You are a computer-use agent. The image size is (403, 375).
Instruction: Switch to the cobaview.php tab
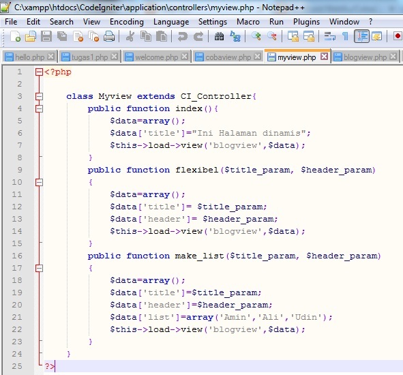(x=228, y=57)
